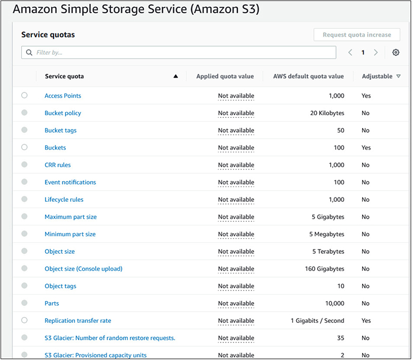Click AWS default quota value header
The width and height of the screenshot is (412, 360).
coord(308,76)
